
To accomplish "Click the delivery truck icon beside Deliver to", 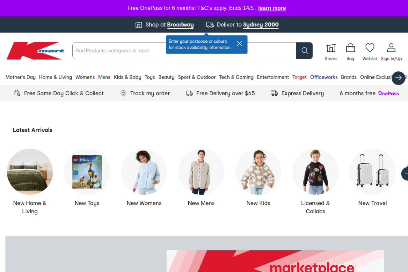I will [x=210, y=25].
